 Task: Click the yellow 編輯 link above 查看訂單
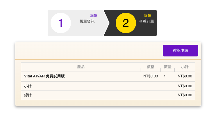tap(148, 16)
